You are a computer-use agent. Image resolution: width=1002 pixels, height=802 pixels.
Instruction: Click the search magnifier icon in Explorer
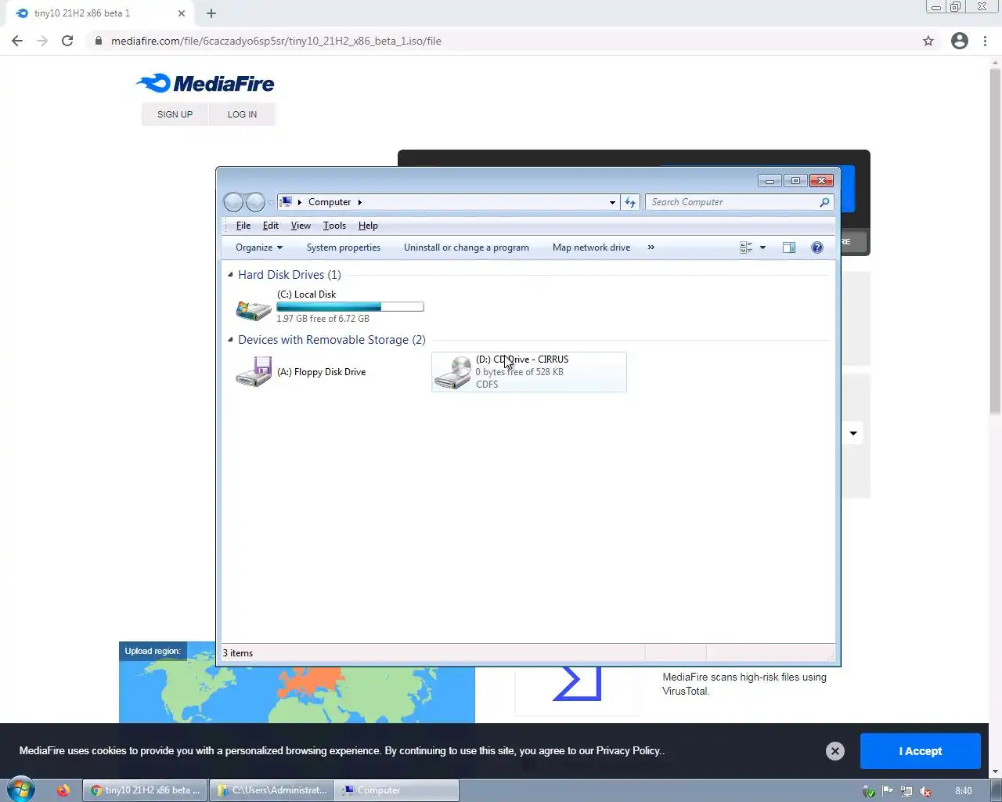pyautogui.click(x=824, y=202)
